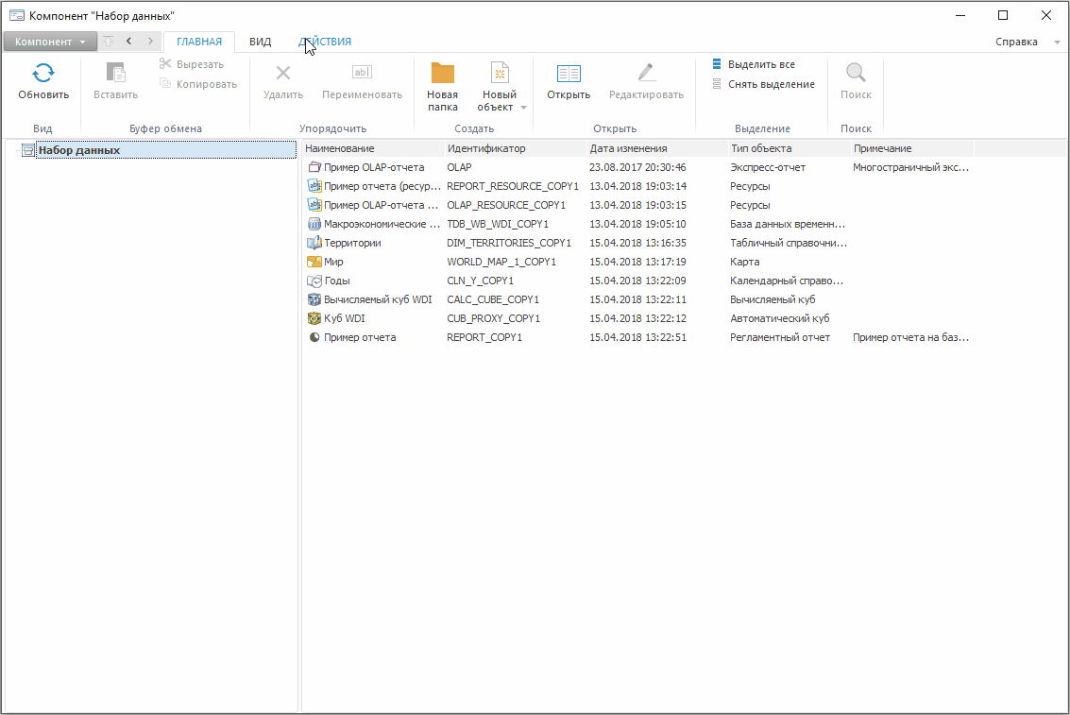The width and height of the screenshot is (1070, 715).
Task: Create a folder with Новая папка
Action: tap(442, 86)
